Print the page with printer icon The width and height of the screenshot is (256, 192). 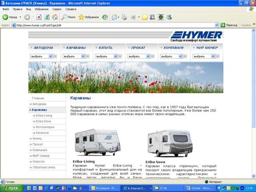pos(124,17)
